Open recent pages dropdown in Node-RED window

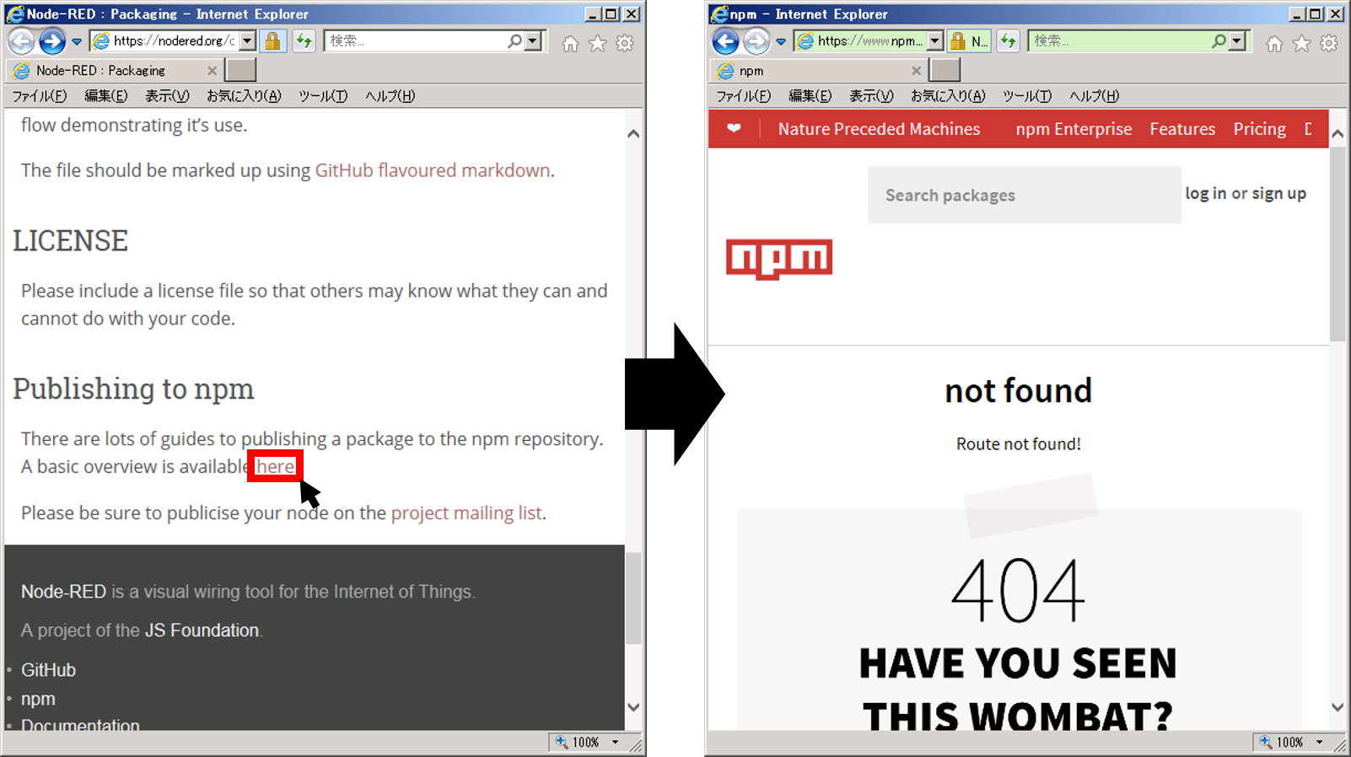point(77,41)
